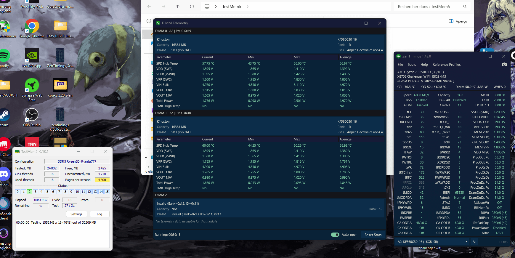Click the Errors count field
This screenshot has width=515, height=258.
point(102,200)
